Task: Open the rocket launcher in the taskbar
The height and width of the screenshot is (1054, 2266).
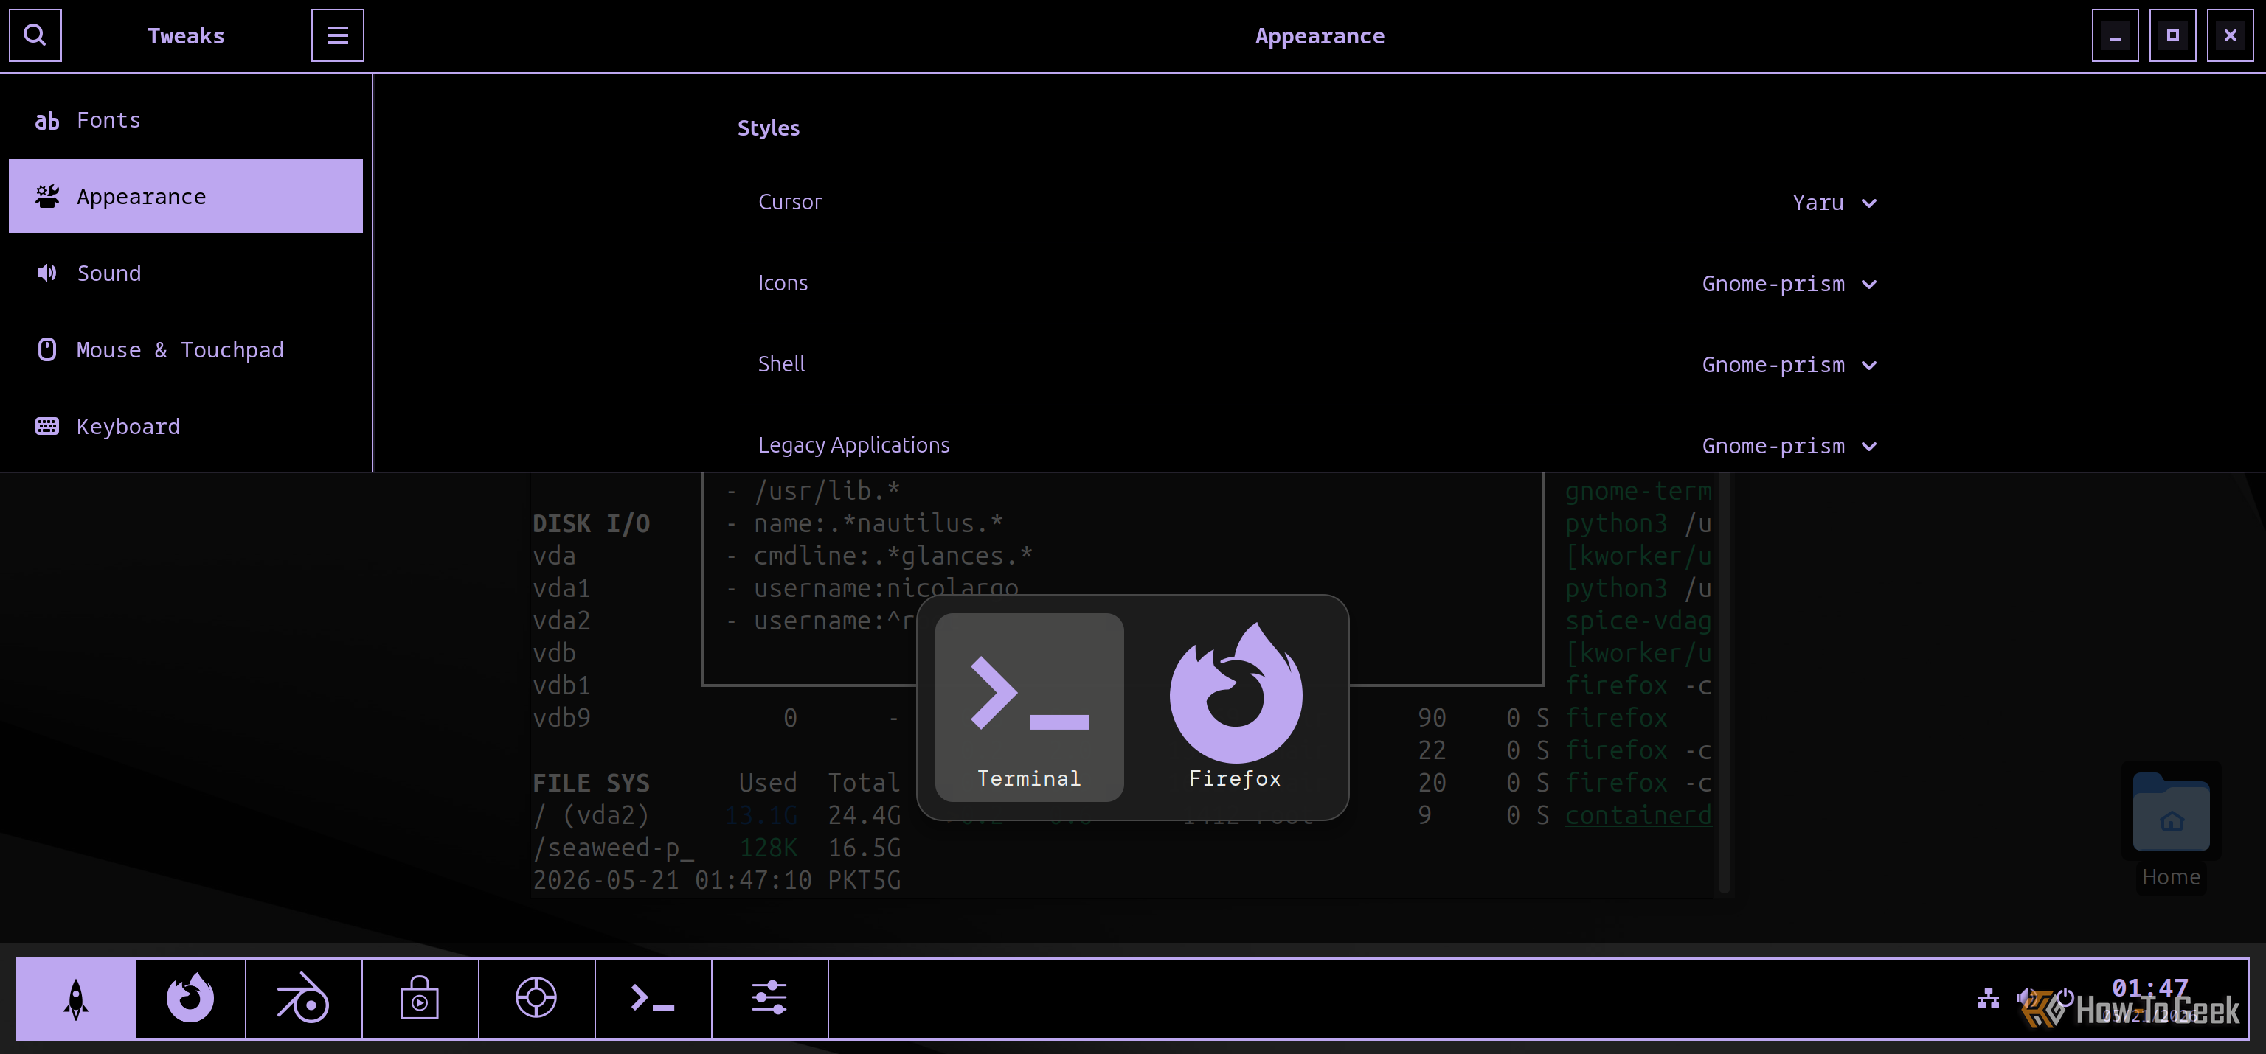Action: (76, 999)
